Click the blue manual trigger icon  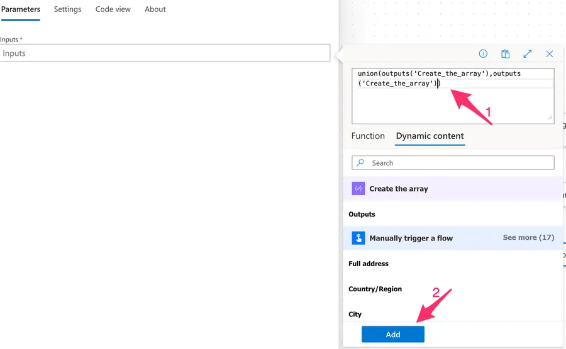coord(358,238)
